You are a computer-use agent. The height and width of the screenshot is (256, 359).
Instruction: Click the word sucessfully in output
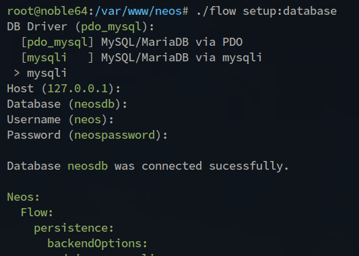point(249,166)
